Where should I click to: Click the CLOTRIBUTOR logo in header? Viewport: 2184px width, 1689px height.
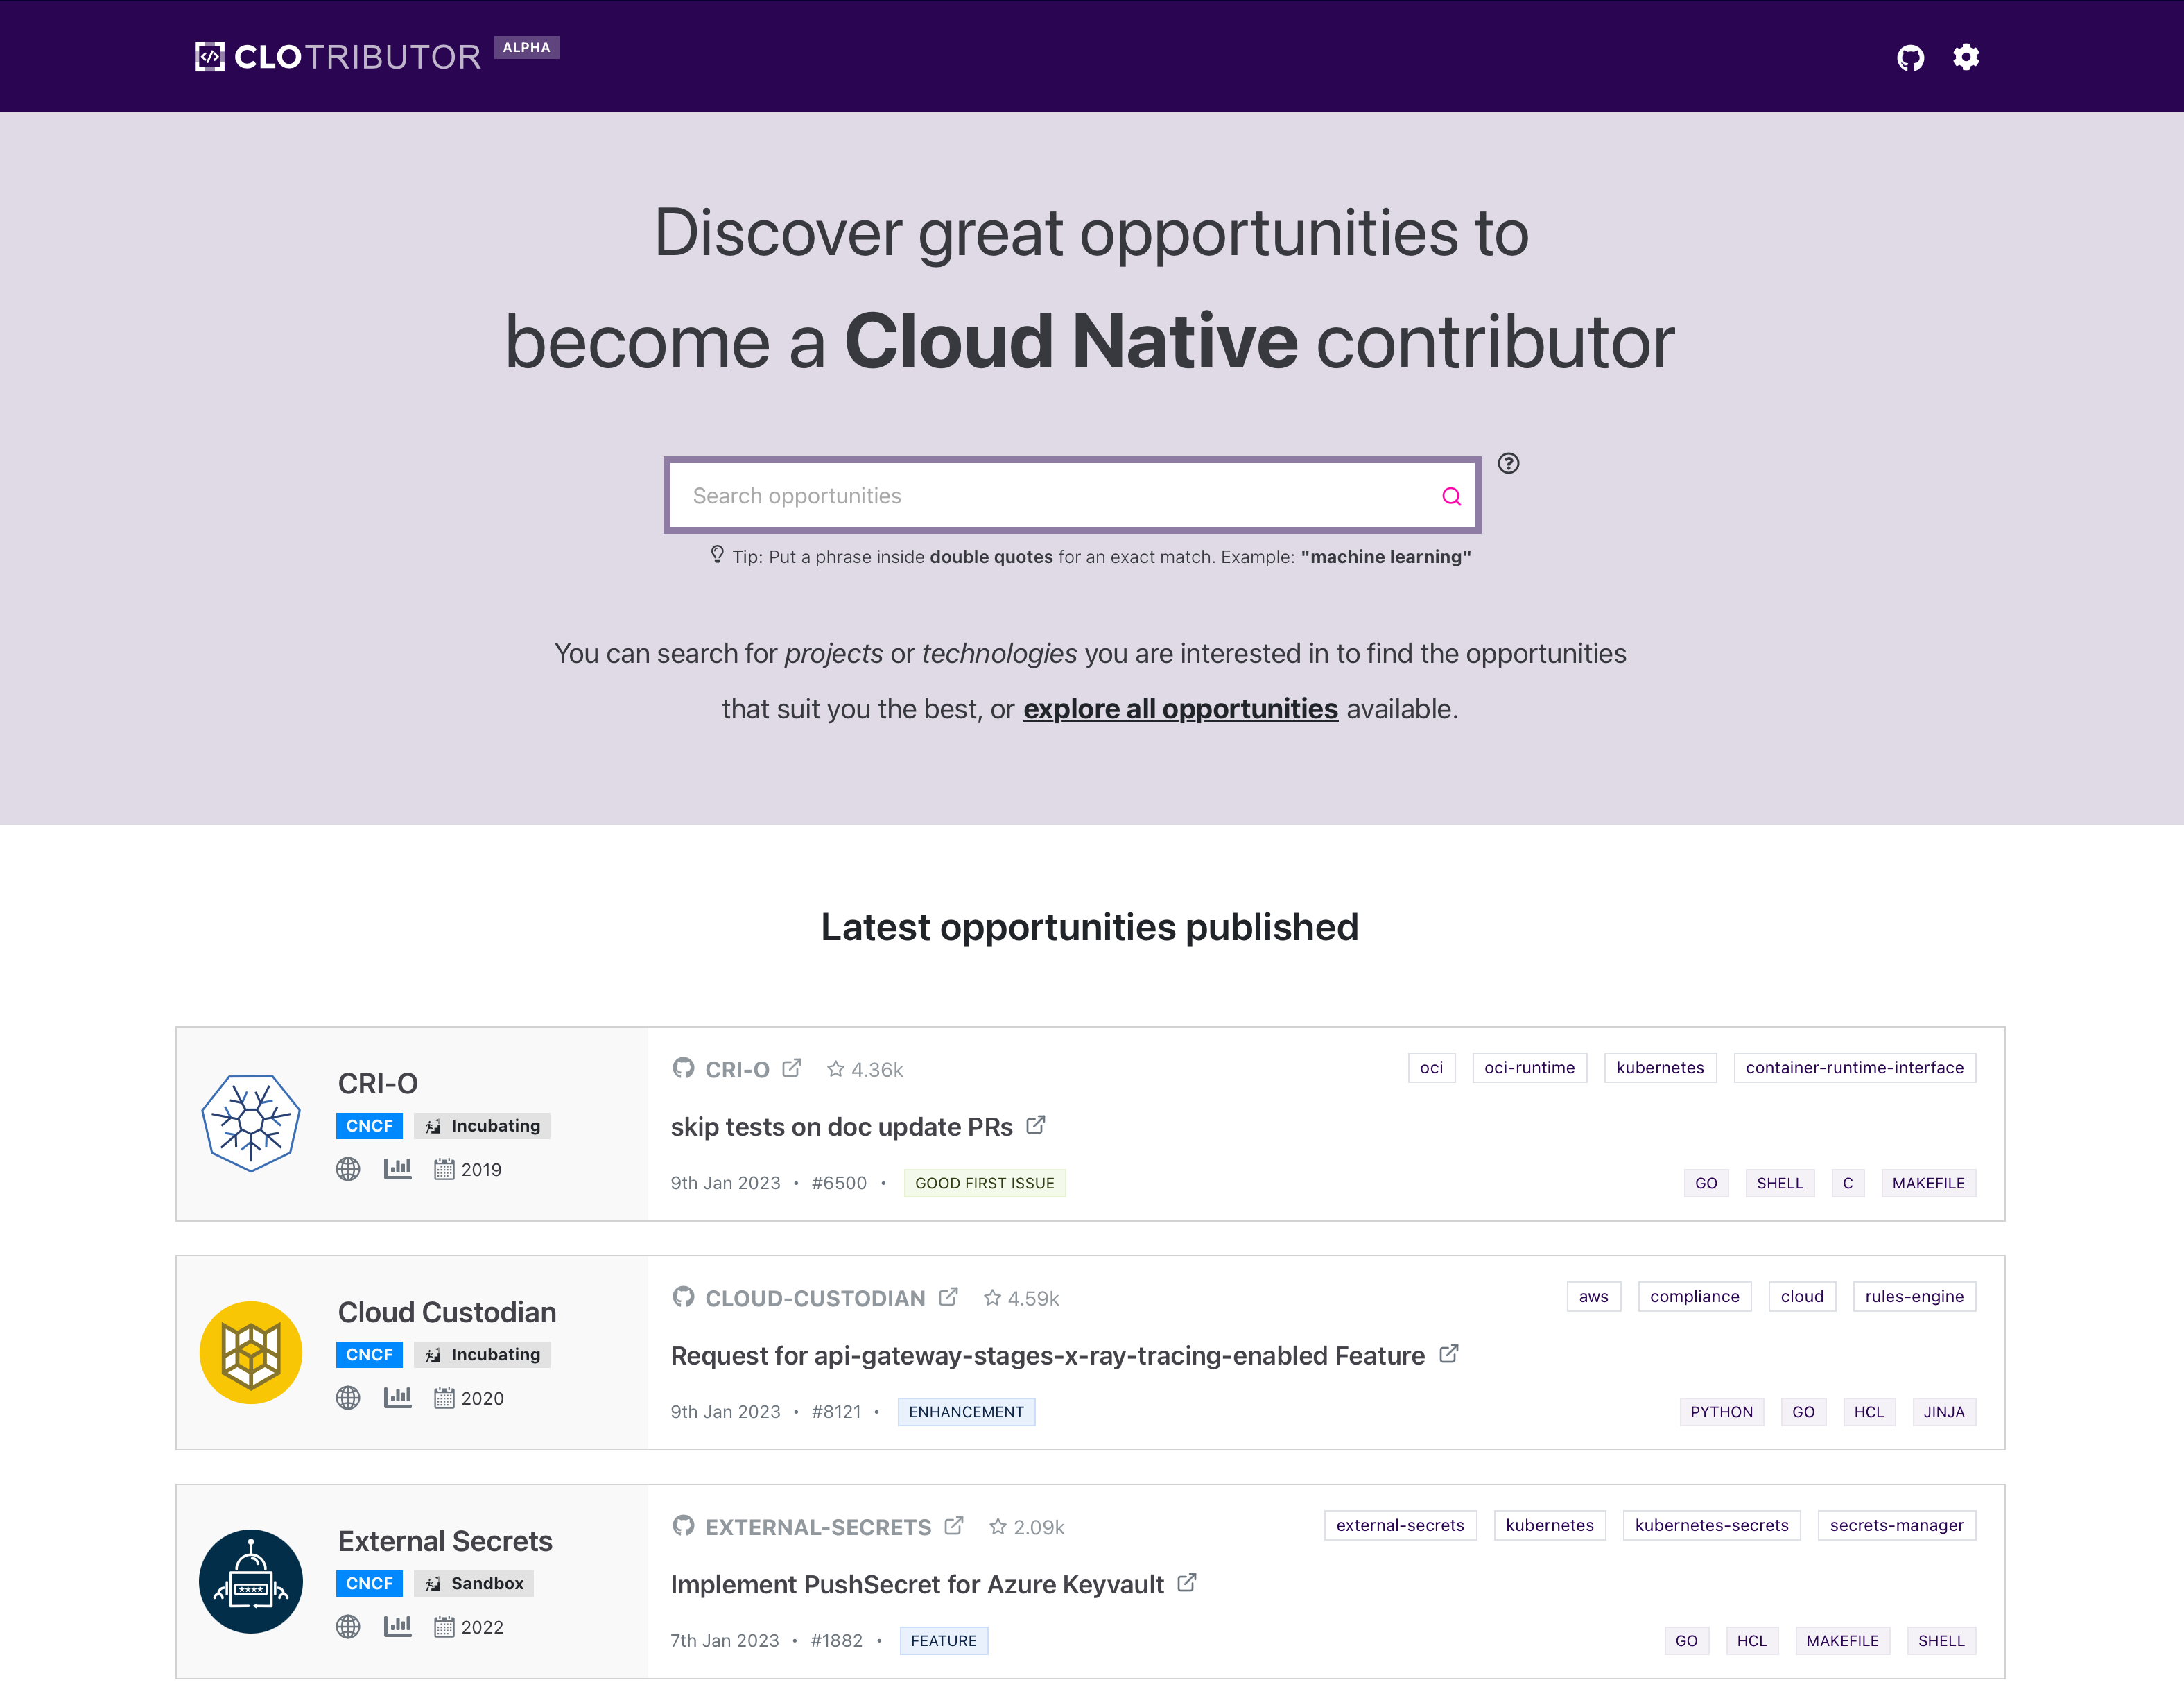(339, 57)
